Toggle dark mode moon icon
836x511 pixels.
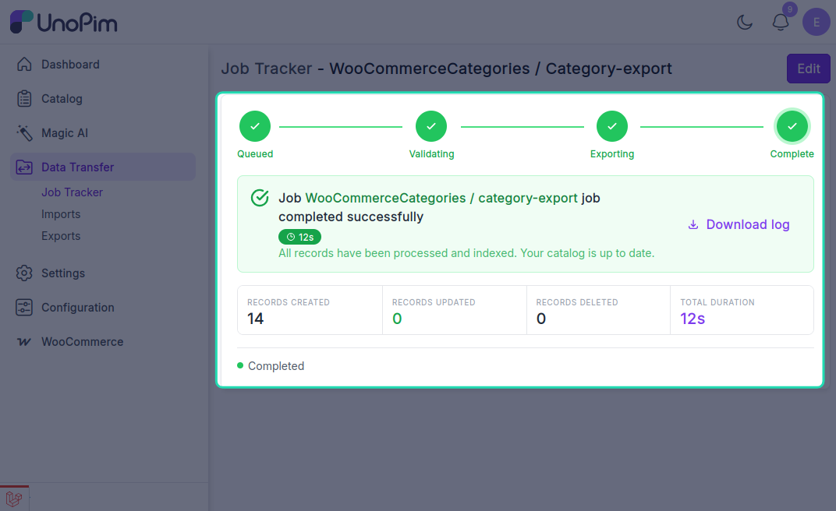pyautogui.click(x=744, y=23)
